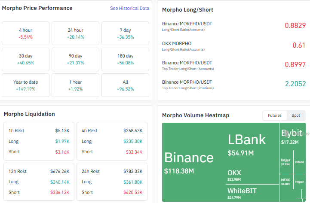This screenshot has height=203, width=310.
Task: Click the 24h Long value $361.80K
Action: tap(133, 182)
